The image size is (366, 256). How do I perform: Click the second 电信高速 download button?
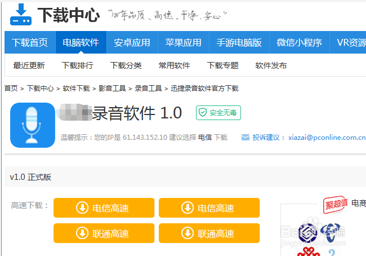click(209, 208)
